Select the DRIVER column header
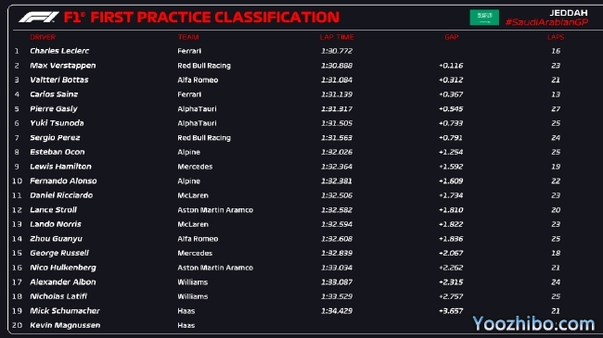The height and width of the screenshot is (338, 603). tap(43, 37)
